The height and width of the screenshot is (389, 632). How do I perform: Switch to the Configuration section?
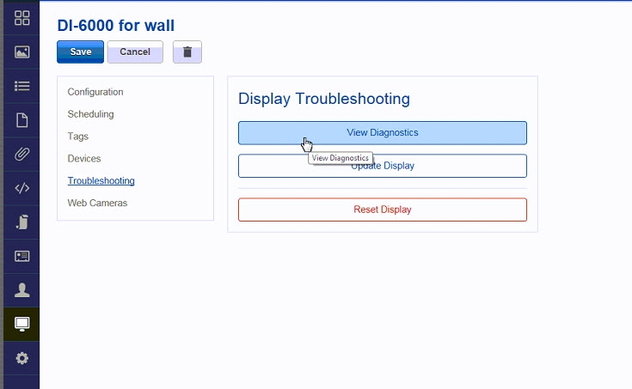click(x=95, y=92)
